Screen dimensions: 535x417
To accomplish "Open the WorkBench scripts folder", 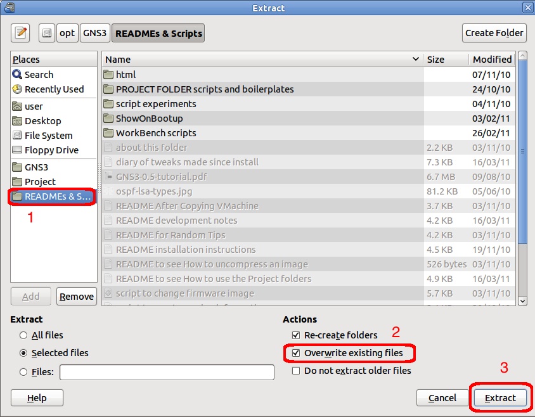I will click(155, 133).
